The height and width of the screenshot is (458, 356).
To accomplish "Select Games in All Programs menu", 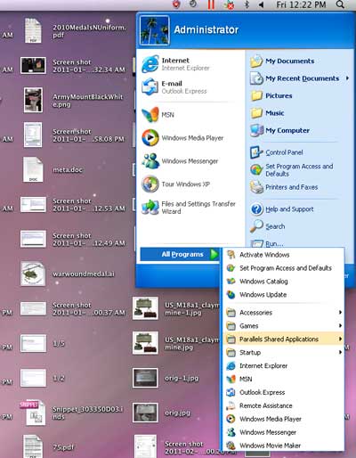I will (x=284, y=326).
